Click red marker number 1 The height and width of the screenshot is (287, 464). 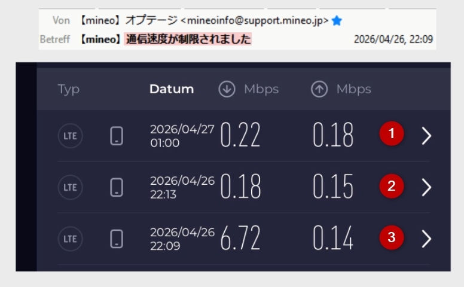[392, 133]
